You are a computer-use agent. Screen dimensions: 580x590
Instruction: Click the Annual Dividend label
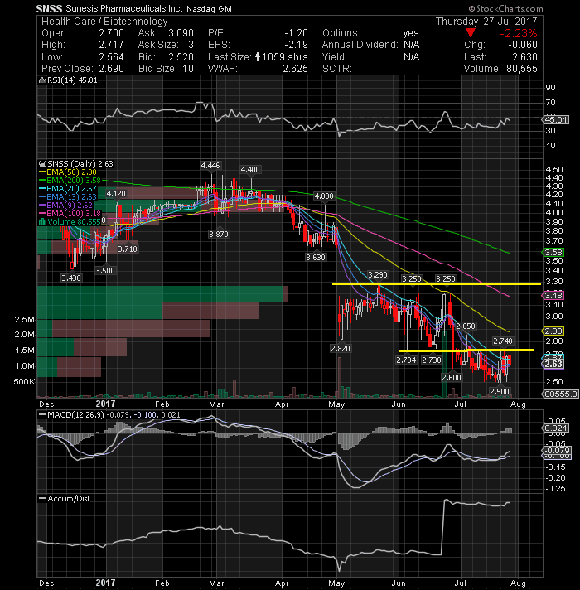[x=360, y=45]
